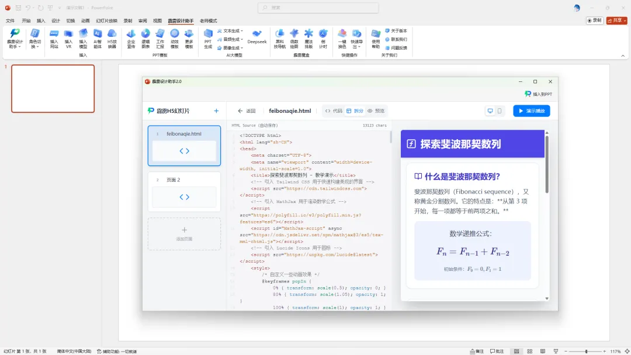Image resolution: width=631 pixels, height=355 pixels.
Task: Open the 企业宣传 templates
Action: 131,39
